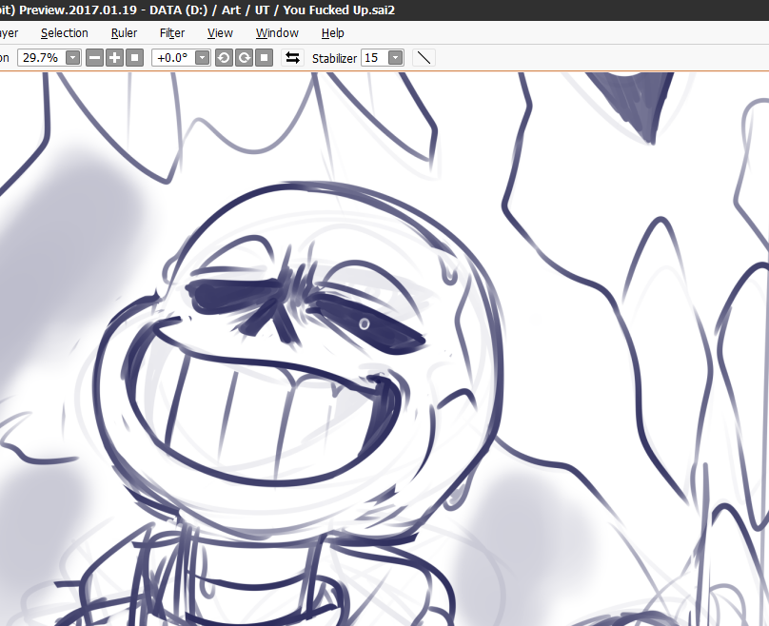Click the zoom out minus icon

tap(94, 58)
